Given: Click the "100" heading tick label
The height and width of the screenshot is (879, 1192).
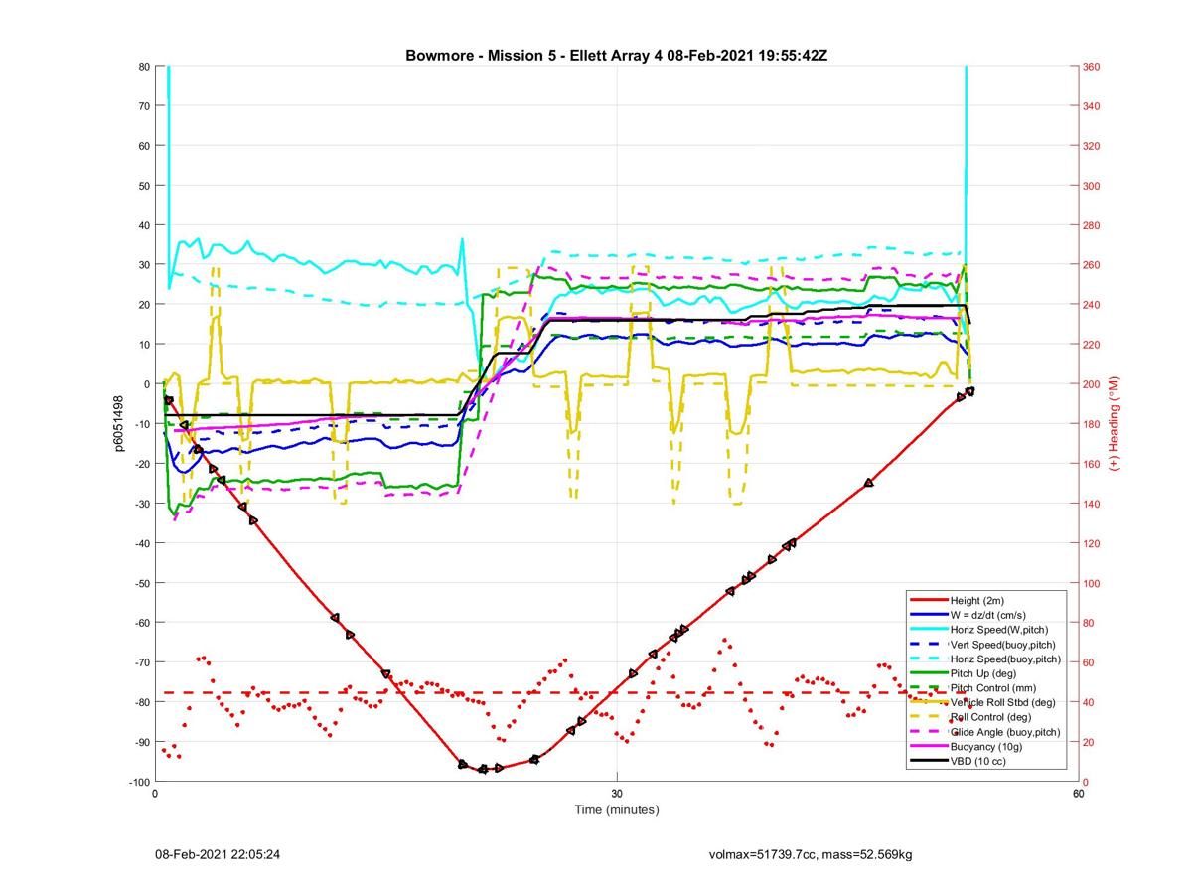Looking at the screenshot, I should pos(1092,583).
